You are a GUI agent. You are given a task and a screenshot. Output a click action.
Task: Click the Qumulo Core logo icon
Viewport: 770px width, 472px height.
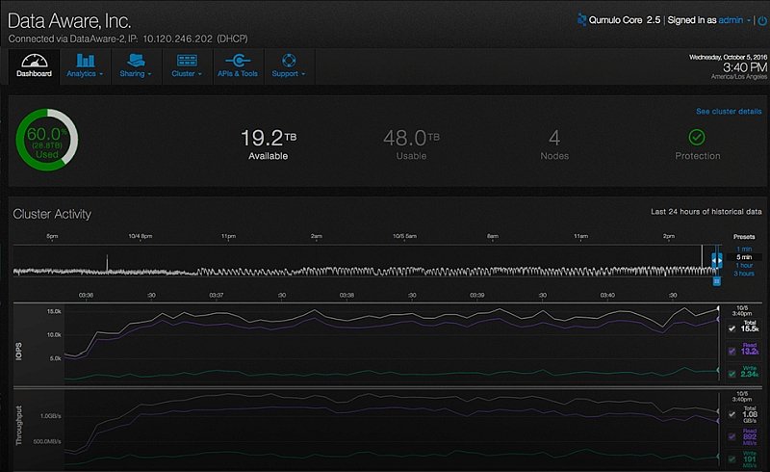(582, 19)
